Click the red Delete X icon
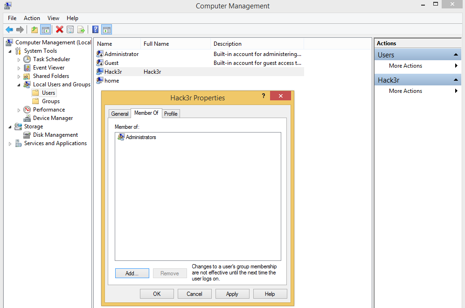This screenshot has width=465, height=308. click(59, 30)
